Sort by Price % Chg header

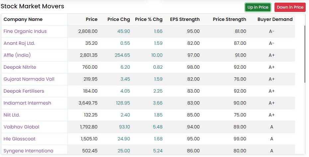point(149,19)
